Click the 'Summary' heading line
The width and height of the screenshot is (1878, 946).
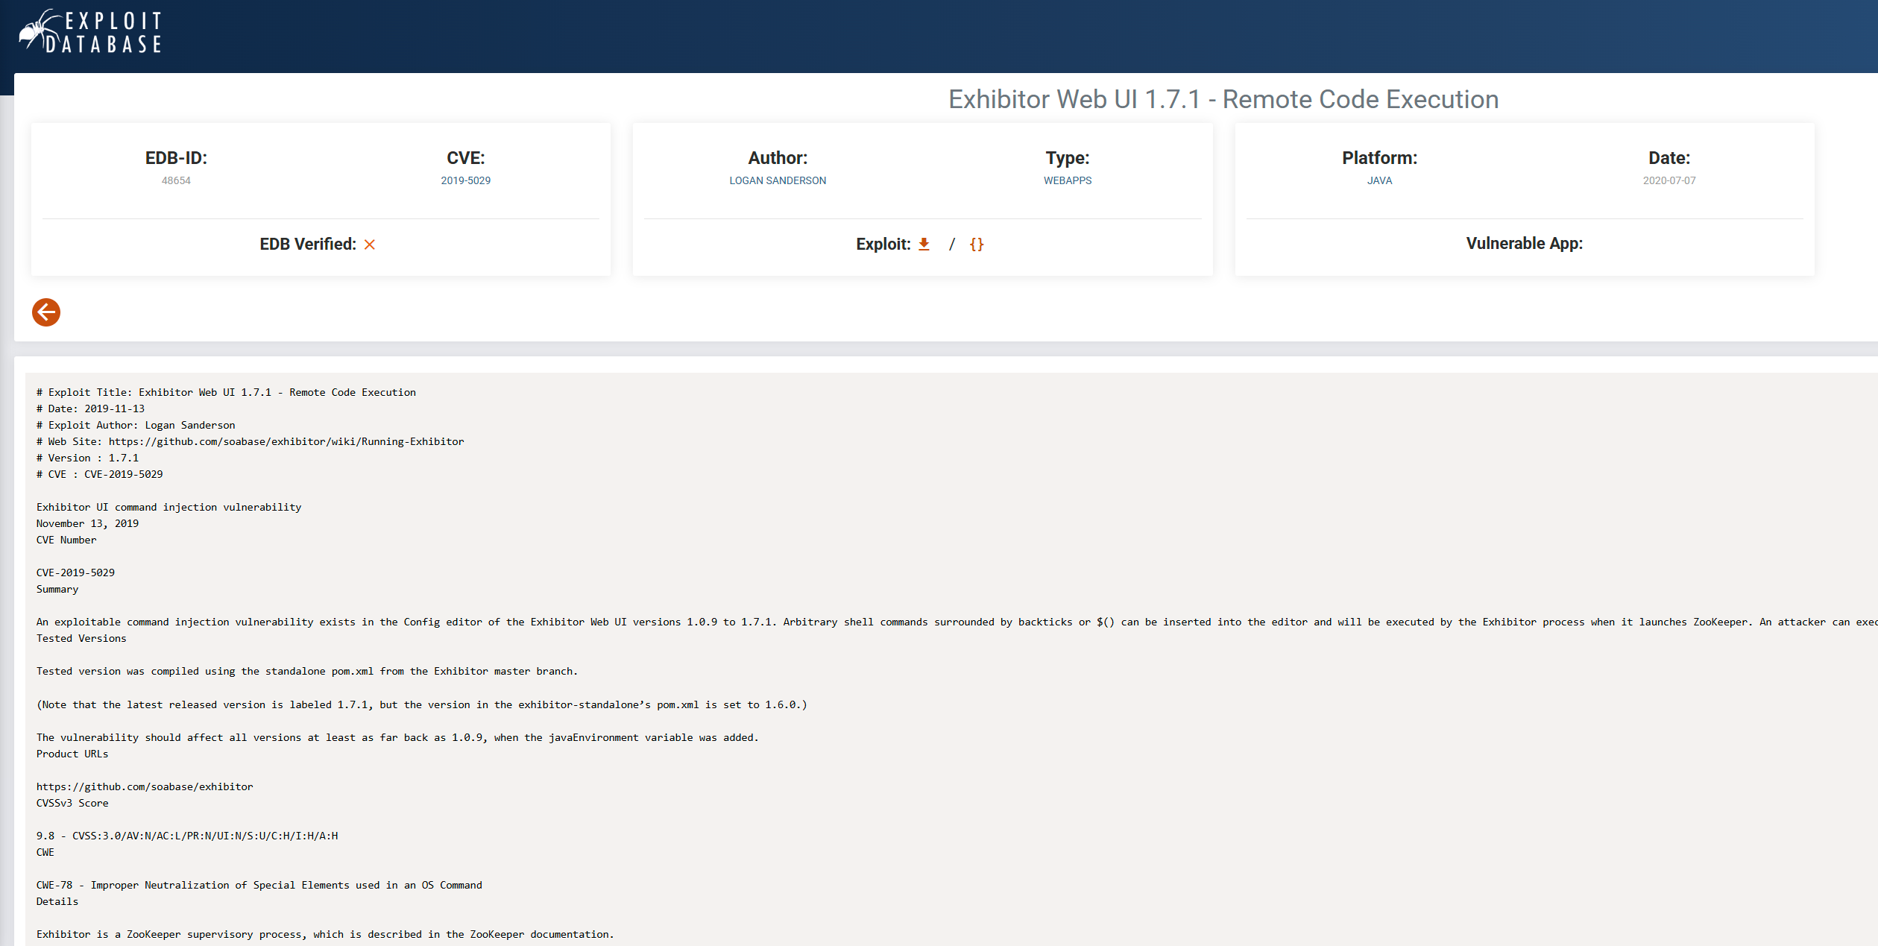[57, 589]
